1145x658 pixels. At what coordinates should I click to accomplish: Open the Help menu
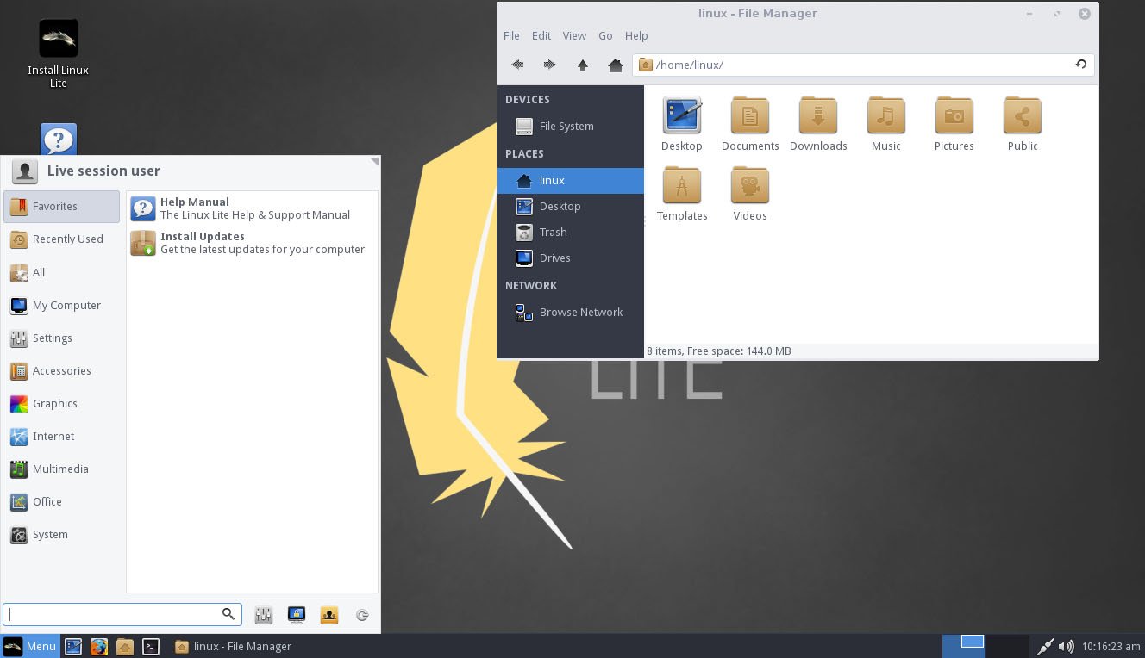pos(636,35)
